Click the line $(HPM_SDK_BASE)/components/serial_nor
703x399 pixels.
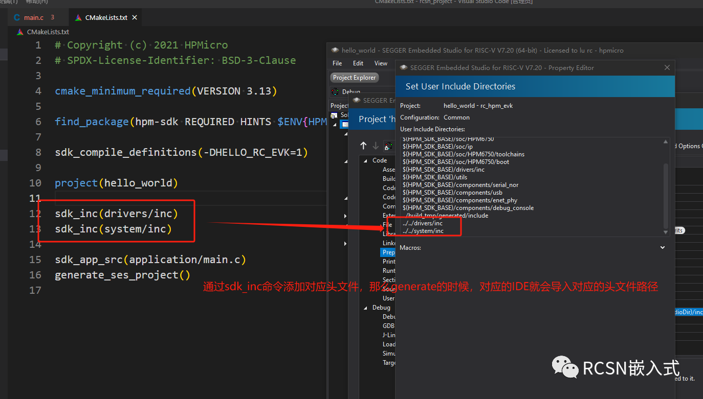pyautogui.click(x=460, y=185)
